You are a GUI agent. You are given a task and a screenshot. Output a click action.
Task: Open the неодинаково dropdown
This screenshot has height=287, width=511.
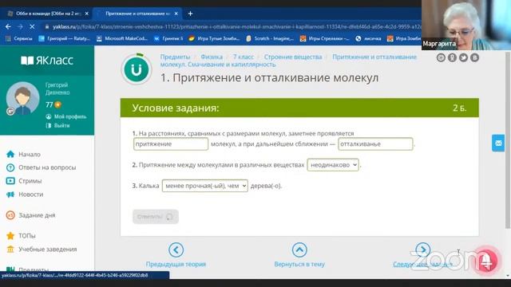click(333, 165)
